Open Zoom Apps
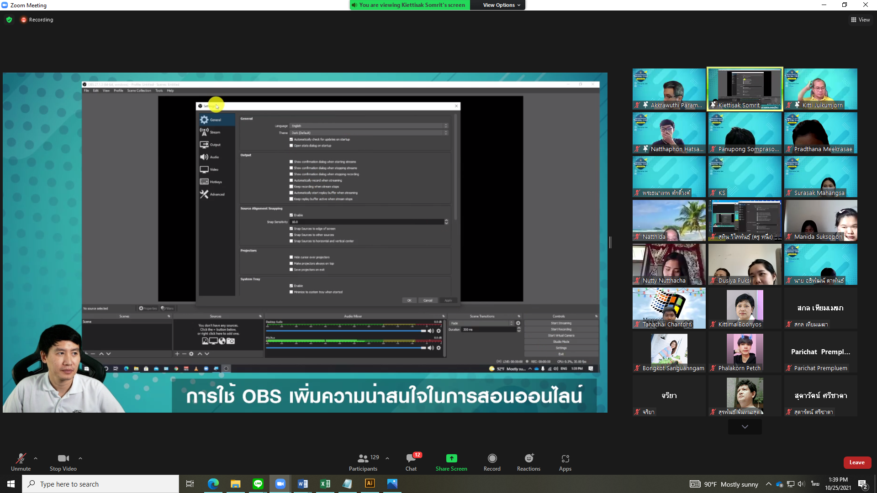Screen dimensions: 877x493 coord(565,462)
